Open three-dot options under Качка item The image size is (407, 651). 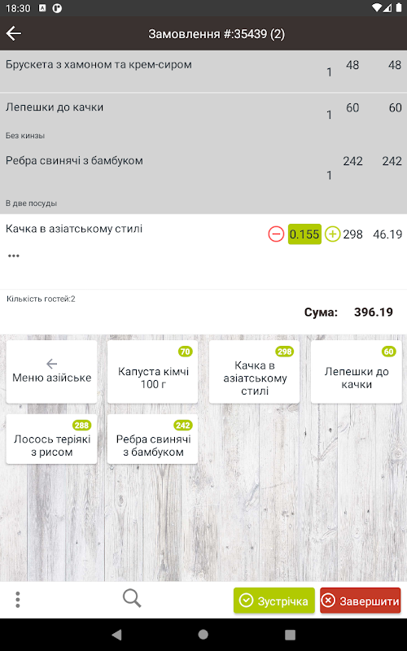tap(14, 256)
